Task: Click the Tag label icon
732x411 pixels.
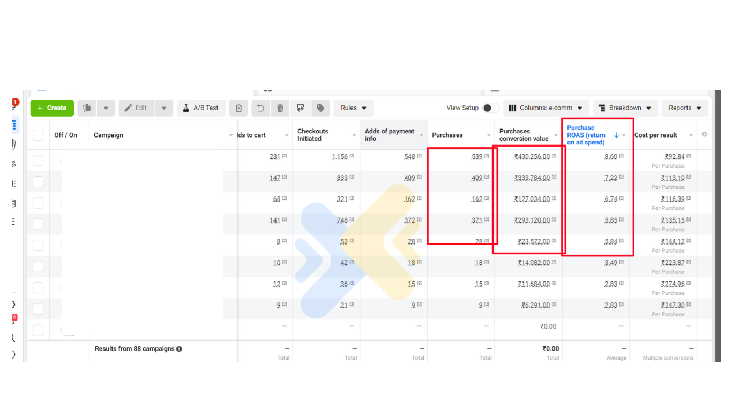Action: pos(320,108)
